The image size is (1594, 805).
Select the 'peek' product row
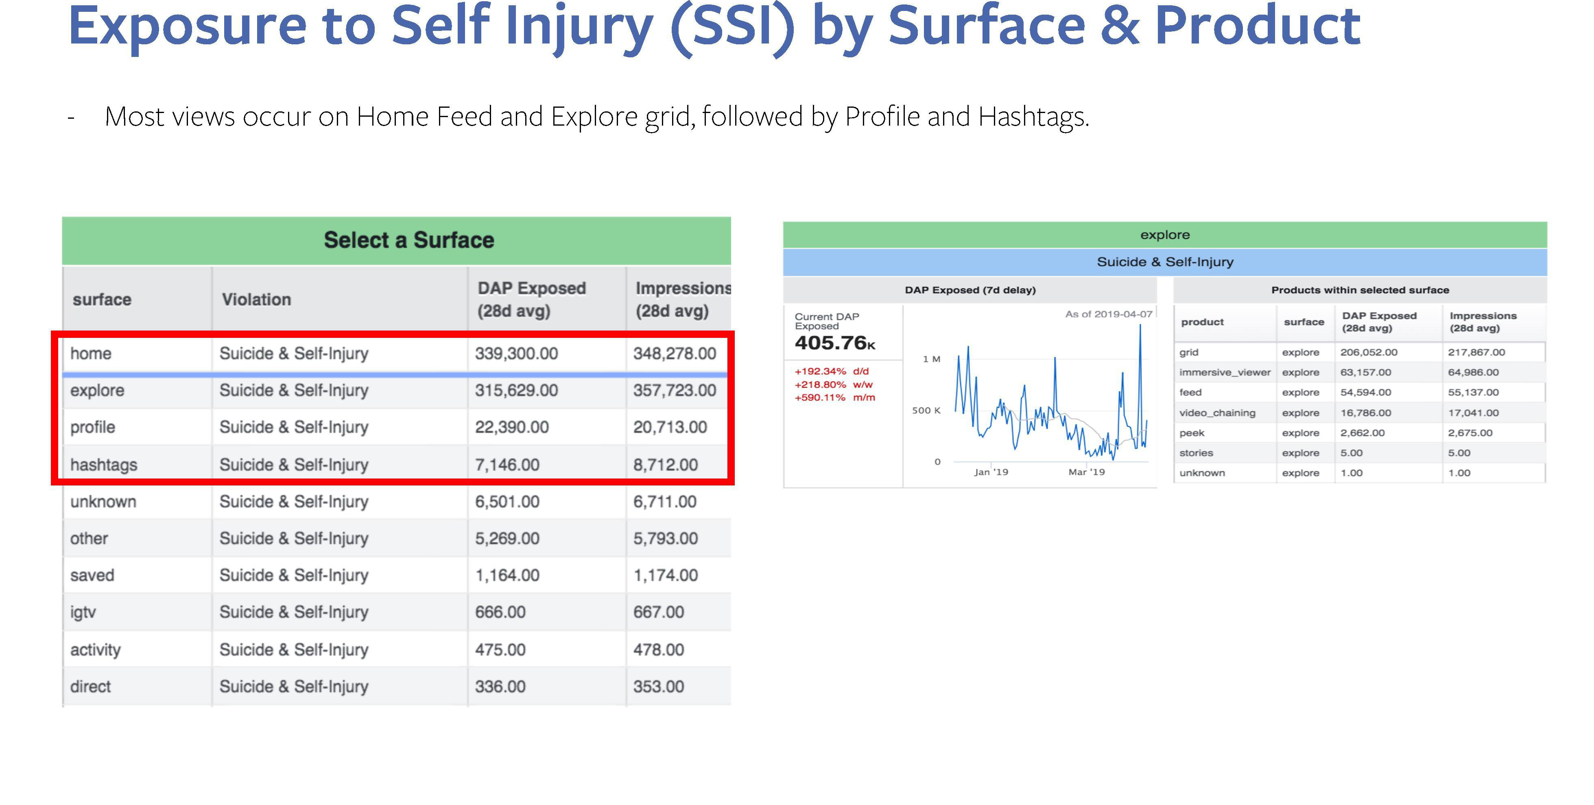tap(1360, 433)
